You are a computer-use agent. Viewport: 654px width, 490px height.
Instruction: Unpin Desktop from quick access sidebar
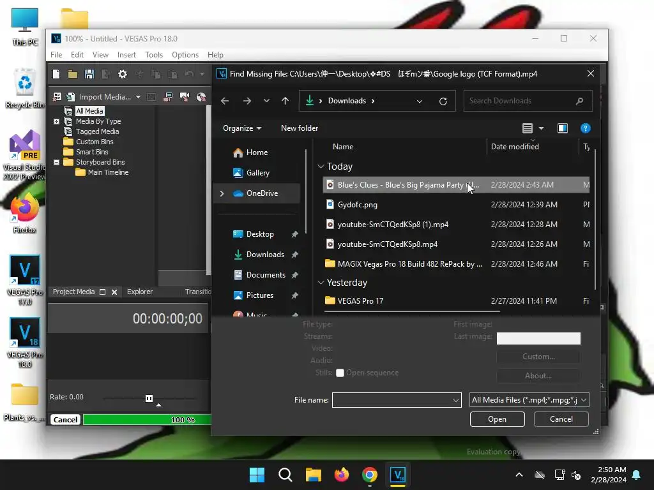[x=294, y=234]
